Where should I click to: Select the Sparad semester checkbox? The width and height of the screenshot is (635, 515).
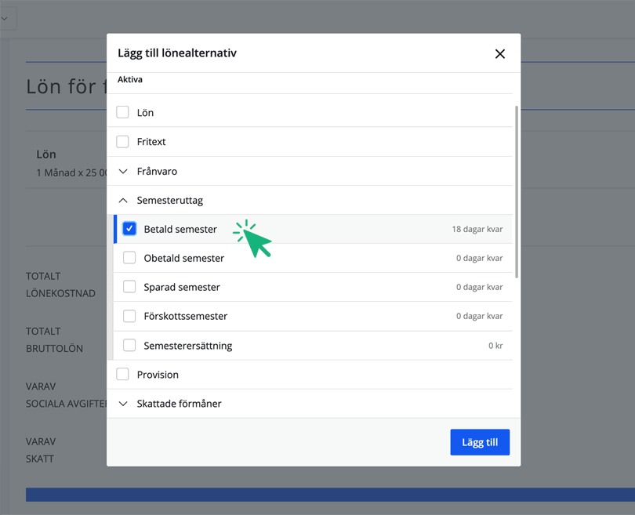[x=129, y=287]
